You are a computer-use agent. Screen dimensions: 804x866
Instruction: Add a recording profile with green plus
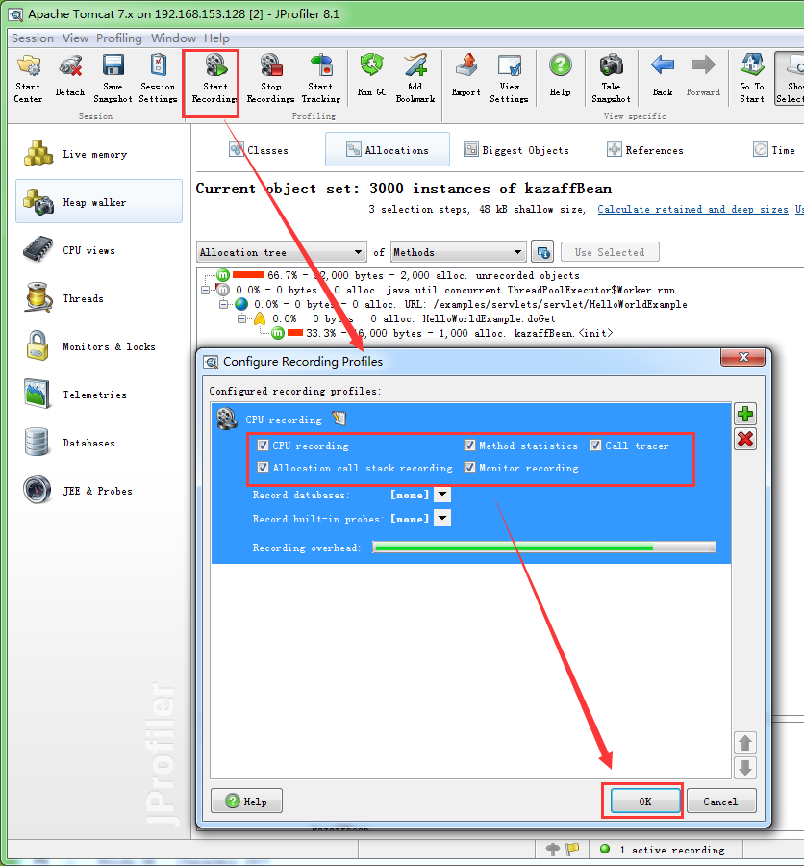tap(745, 414)
